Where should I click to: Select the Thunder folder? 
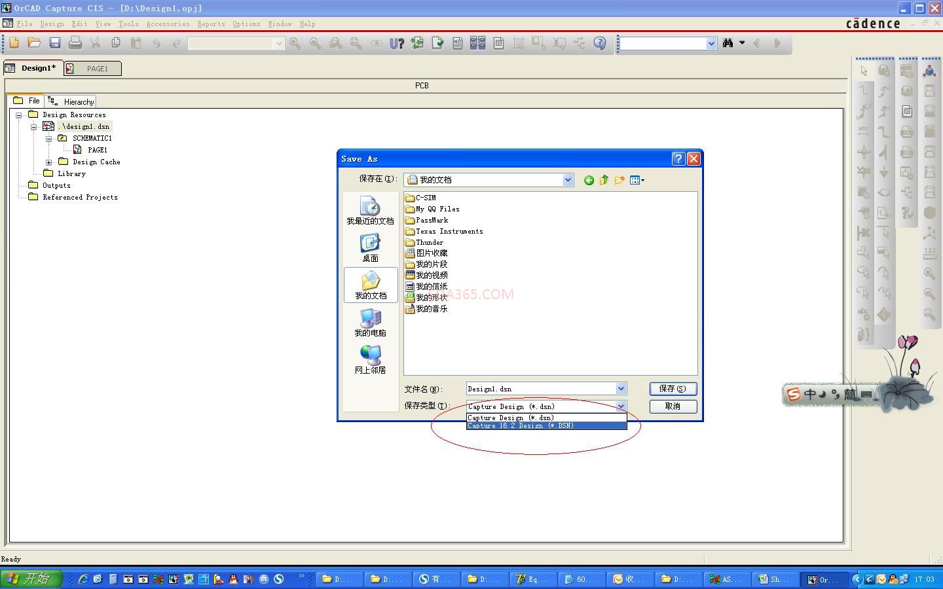click(424, 243)
